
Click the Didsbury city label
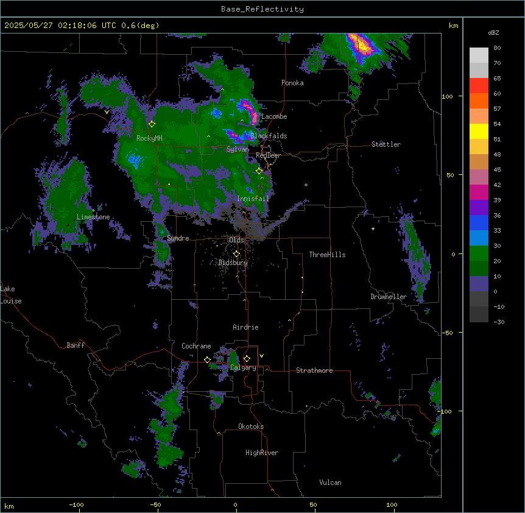tap(233, 263)
